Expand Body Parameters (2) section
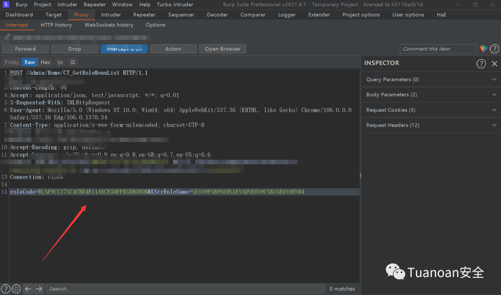 [x=431, y=95]
